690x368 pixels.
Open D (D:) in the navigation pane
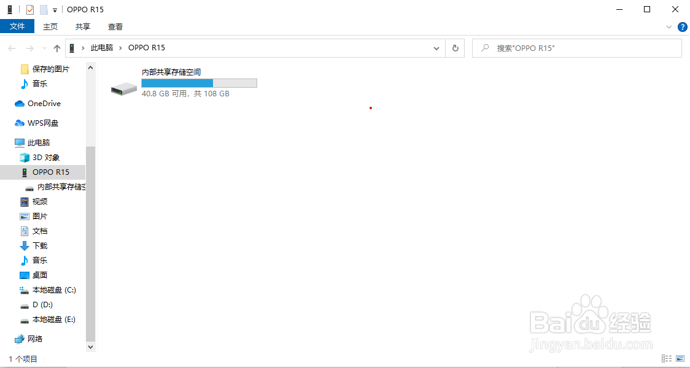point(43,305)
